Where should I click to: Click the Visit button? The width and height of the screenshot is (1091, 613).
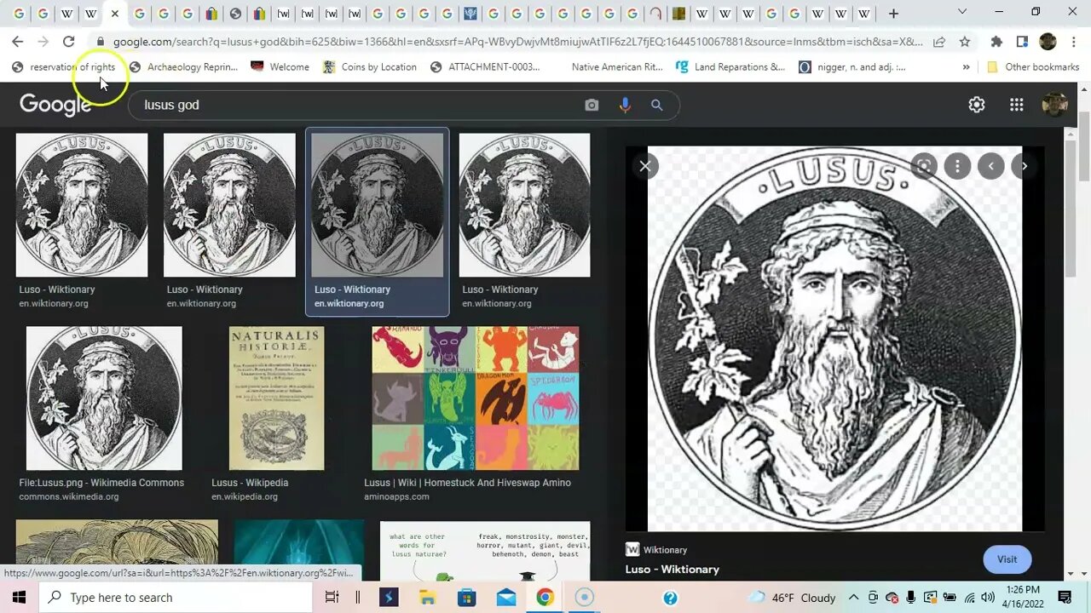tap(1007, 559)
